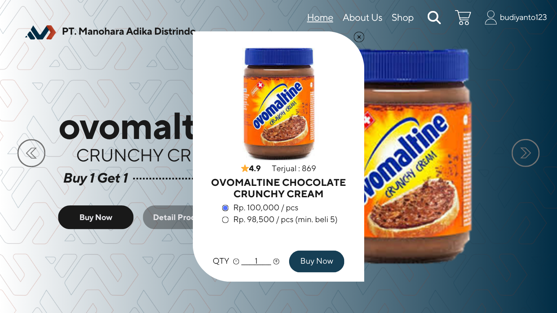Click the user profile icon
This screenshot has height=313, width=557.
(491, 18)
